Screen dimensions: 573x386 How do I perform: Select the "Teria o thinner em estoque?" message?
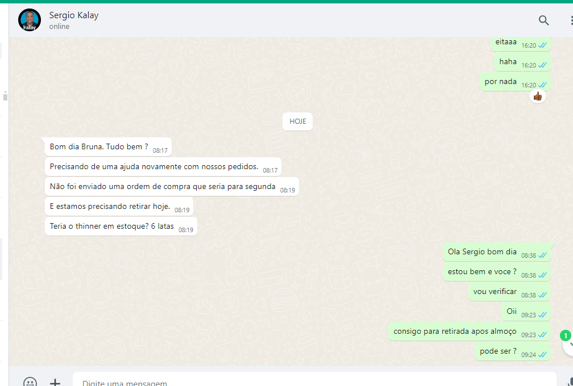[112, 226]
